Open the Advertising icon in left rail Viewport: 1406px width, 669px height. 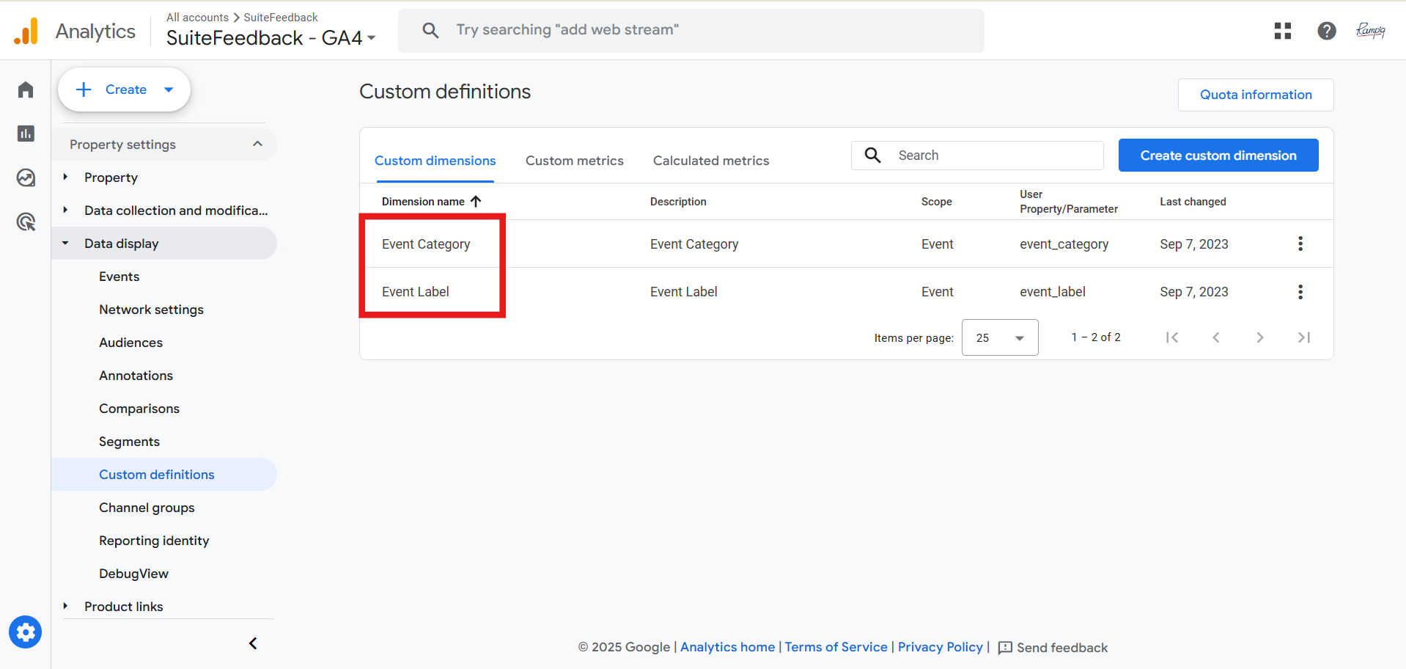(x=26, y=222)
